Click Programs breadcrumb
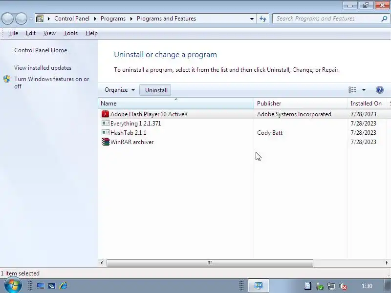This screenshot has width=391, height=293. pyautogui.click(x=113, y=19)
